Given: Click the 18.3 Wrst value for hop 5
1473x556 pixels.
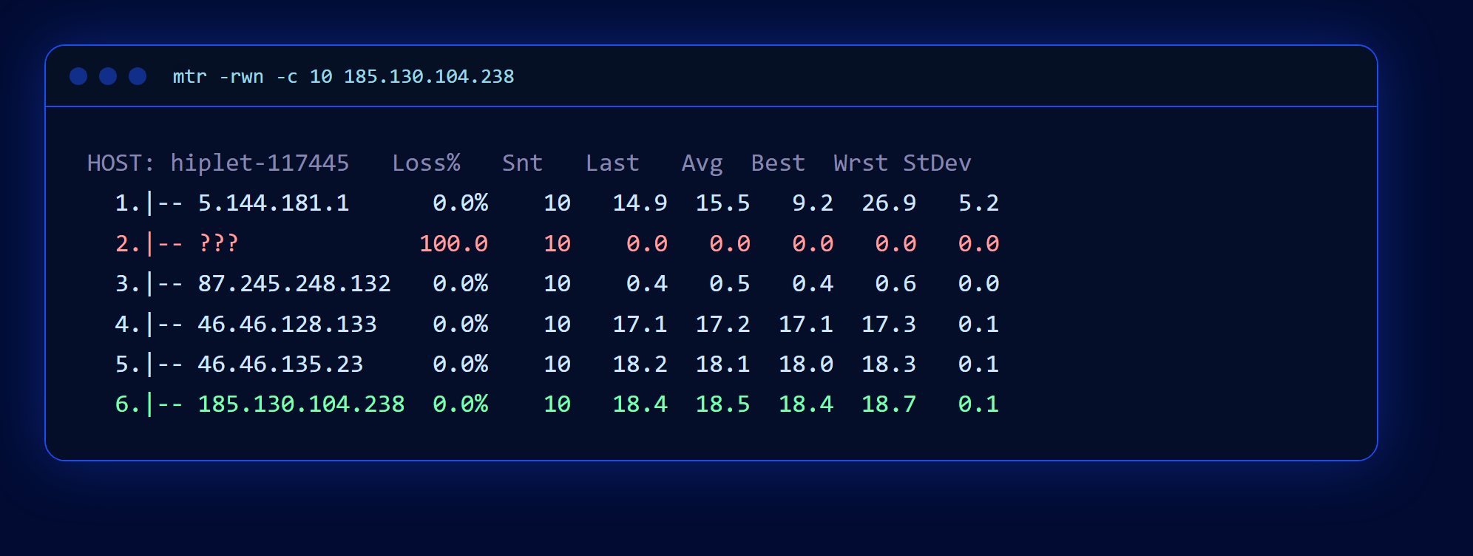Looking at the screenshot, I should point(889,364).
